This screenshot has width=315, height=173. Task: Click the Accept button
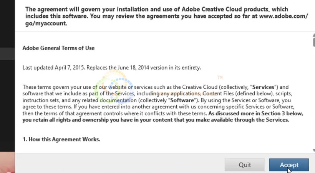(x=289, y=165)
